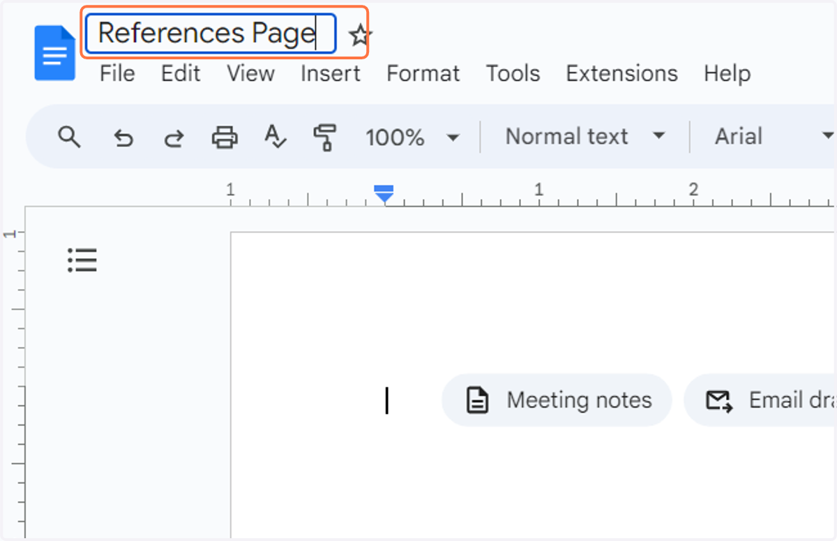The image size is (837, 541).
Task: Open the Arial font dropdown
Action: click(x=773, y=136)
